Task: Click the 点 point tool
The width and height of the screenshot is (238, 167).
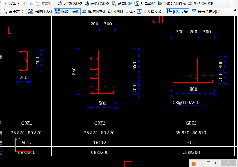Action: tap(29, 3)
